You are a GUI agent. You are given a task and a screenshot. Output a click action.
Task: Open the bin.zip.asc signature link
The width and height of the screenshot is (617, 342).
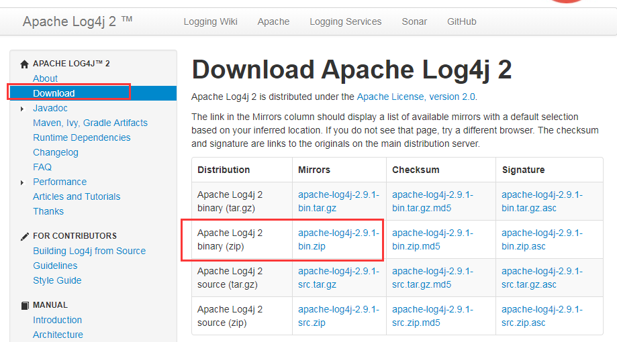point(542,239)
